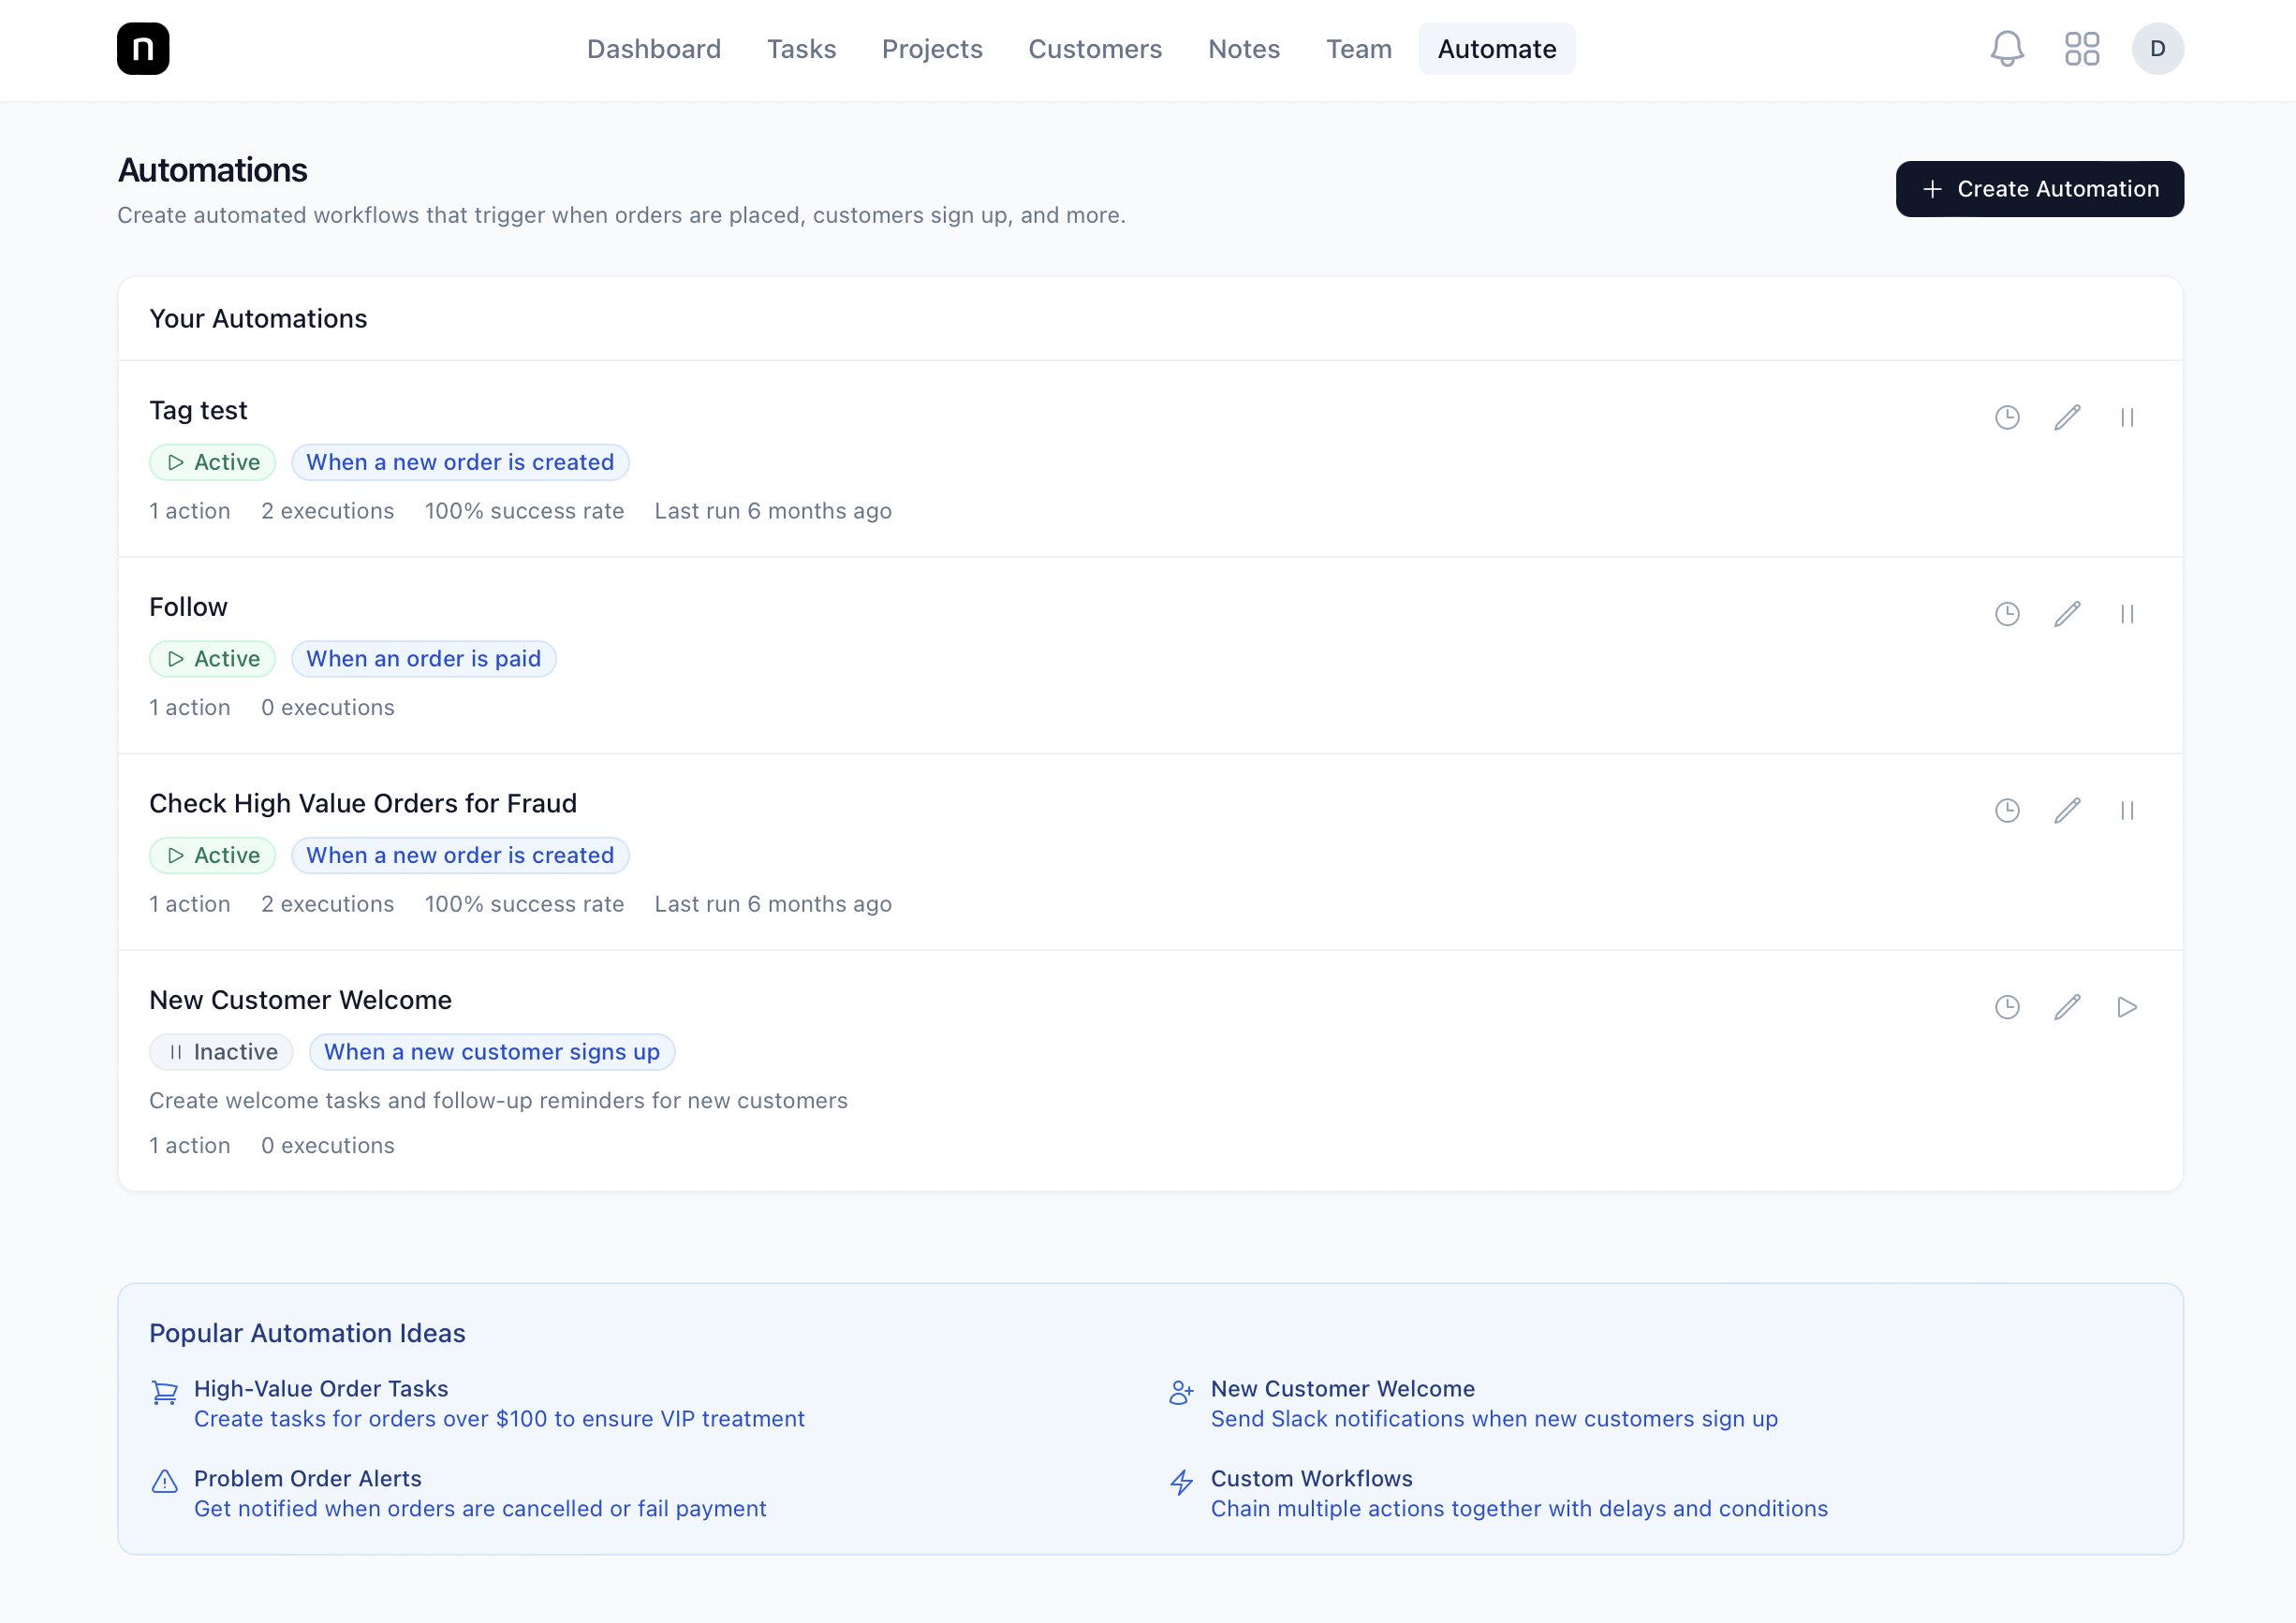This screenshot has width=2296, height=1623.
Task: Click 'Chain multiple actions together' description
Action: [1519, 1509]
